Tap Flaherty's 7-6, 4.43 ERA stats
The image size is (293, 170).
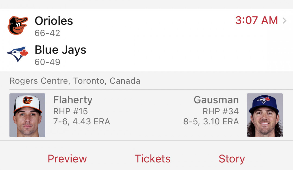pos(82,122)
